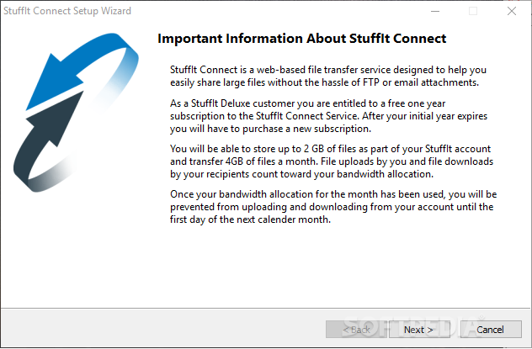The image size is (532, 349).
Task: Click the free one year subscription paragraph
Action: (328, 116)
